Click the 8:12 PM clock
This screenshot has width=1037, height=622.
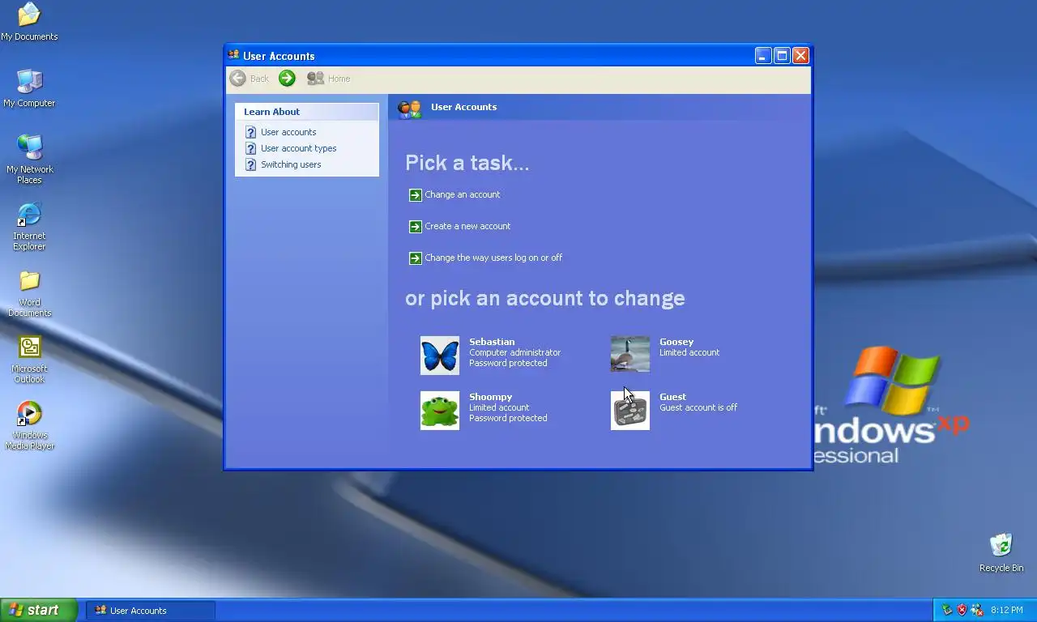[x=1006, y=610]
